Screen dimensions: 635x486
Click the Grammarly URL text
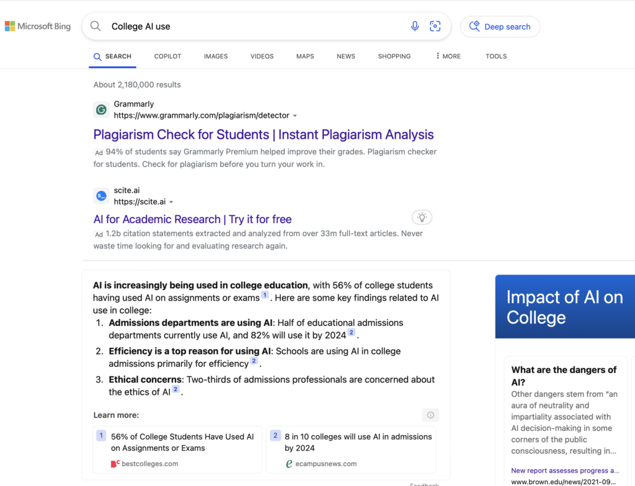[202, 115]
